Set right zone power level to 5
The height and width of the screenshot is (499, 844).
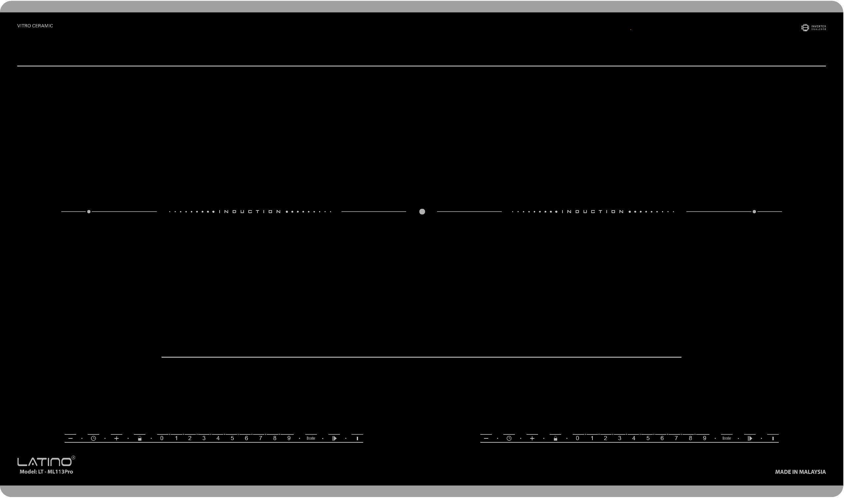(648, 438)
